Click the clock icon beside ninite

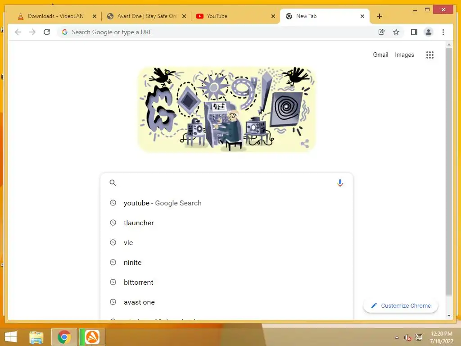click(113, 262)
